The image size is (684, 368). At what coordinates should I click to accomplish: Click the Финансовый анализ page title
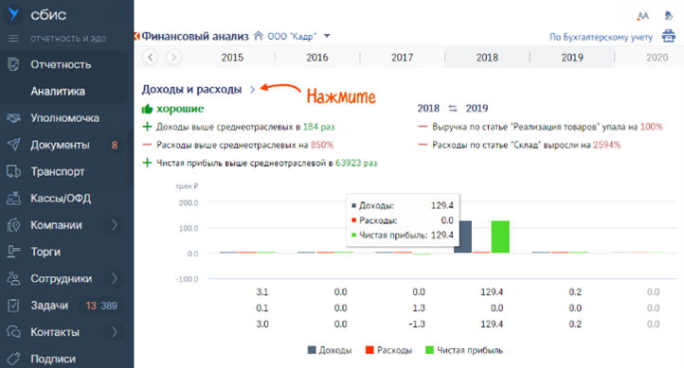[x=195, y=36]
